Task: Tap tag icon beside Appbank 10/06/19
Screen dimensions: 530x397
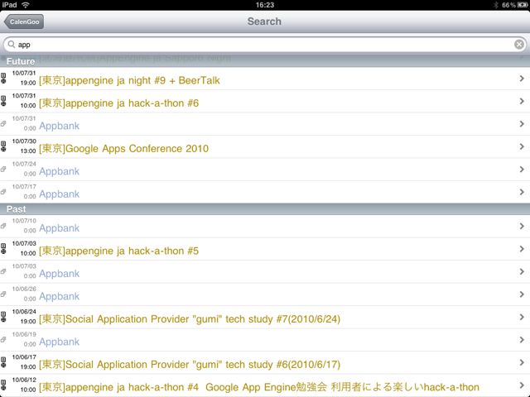Action: pyautogui.click(x=3, y=340)
